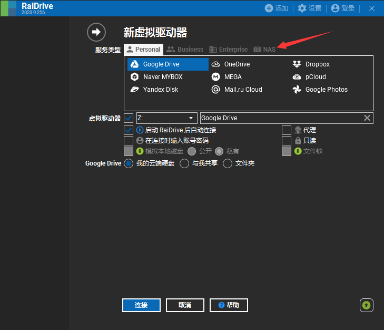Click 帮助 help button
The width and height of the screenshot is (384, 330).
(x=229, y=305)
